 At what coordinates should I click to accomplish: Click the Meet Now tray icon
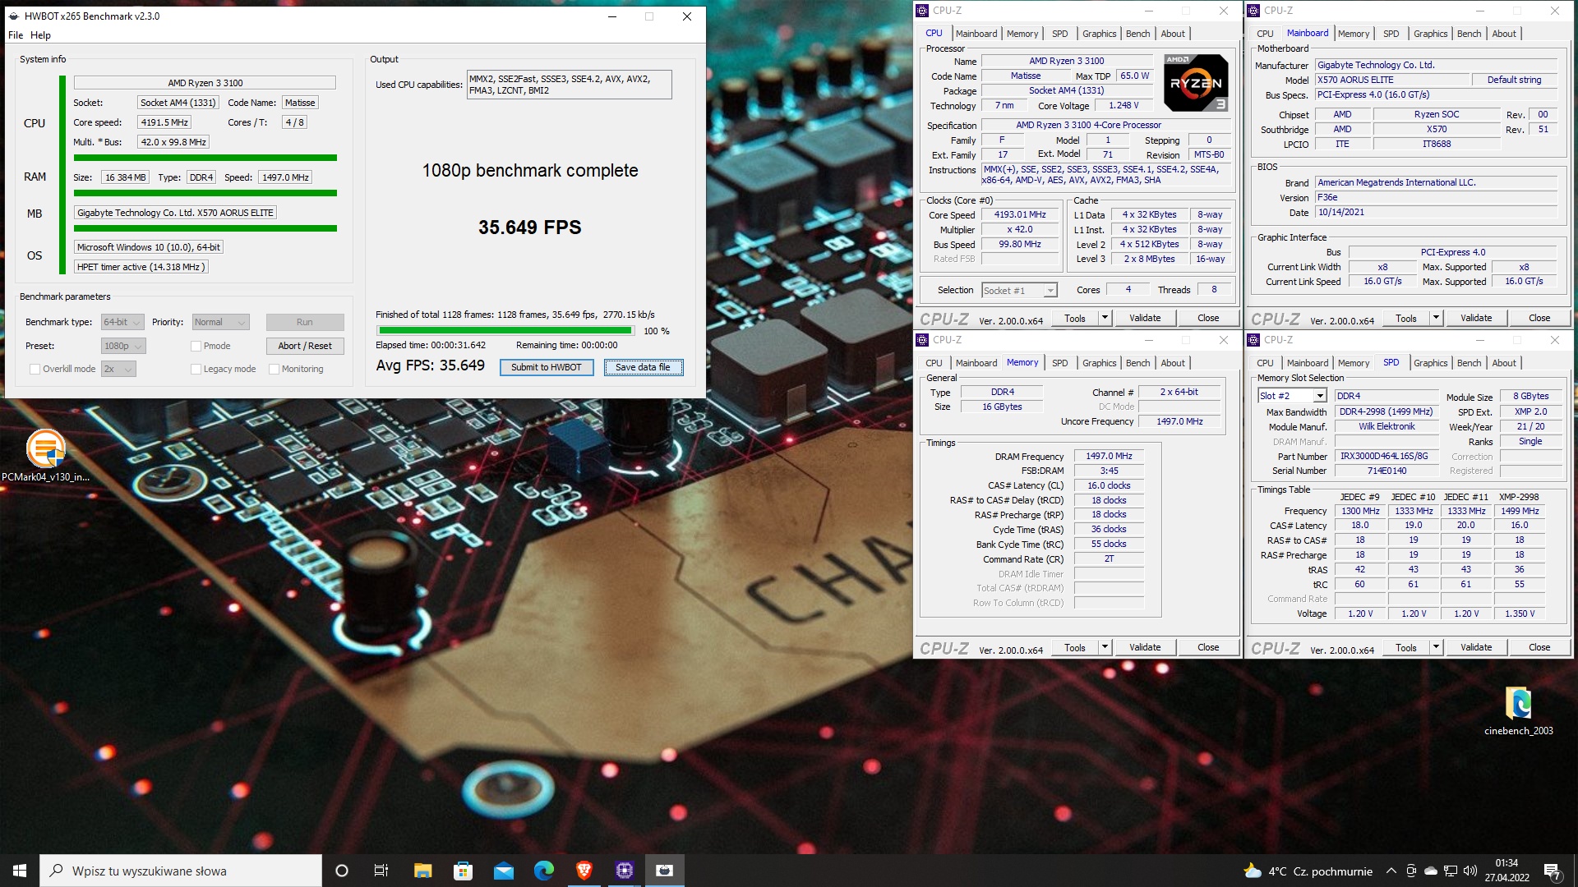tap(1411, 871)
